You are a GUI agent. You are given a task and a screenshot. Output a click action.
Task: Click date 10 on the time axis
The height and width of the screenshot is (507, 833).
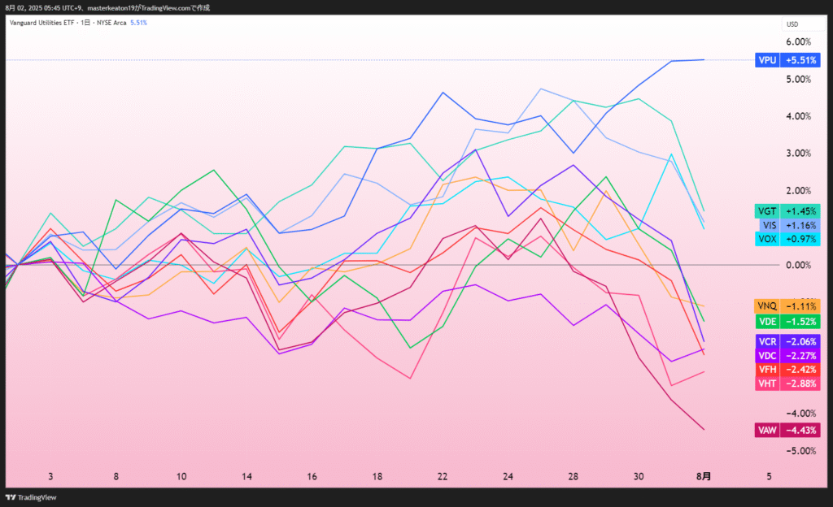(181, 476)
